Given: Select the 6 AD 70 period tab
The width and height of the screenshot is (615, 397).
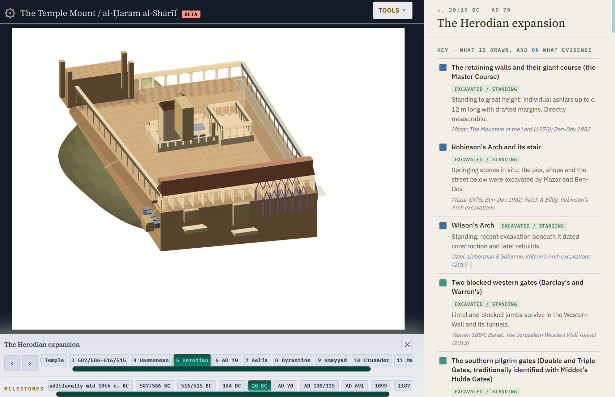Looking at the screenshot, I should pyautogui.click(x=226, y=360).
